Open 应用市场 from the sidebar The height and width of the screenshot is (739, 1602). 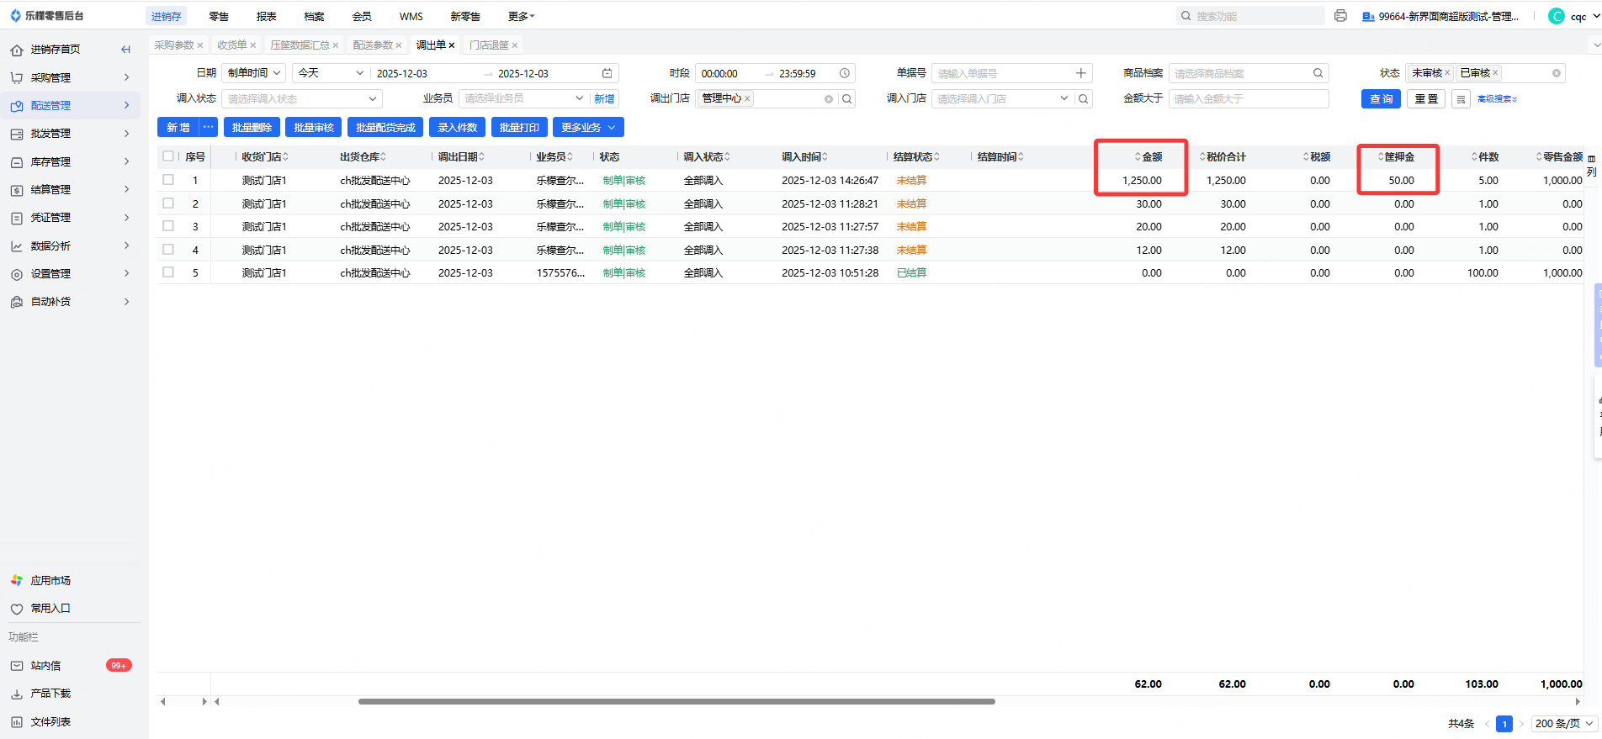[x=50, y=580]
